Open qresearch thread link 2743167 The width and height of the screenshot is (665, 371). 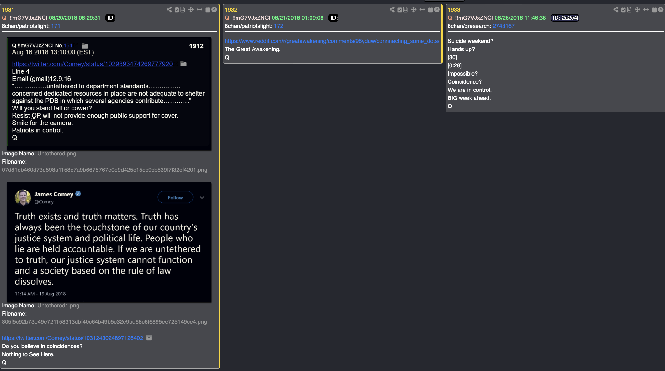[503, 26]
